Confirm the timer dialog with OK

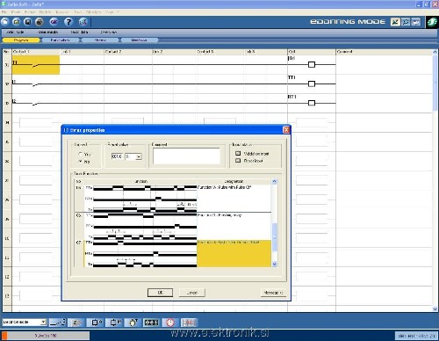pos(160,293)
